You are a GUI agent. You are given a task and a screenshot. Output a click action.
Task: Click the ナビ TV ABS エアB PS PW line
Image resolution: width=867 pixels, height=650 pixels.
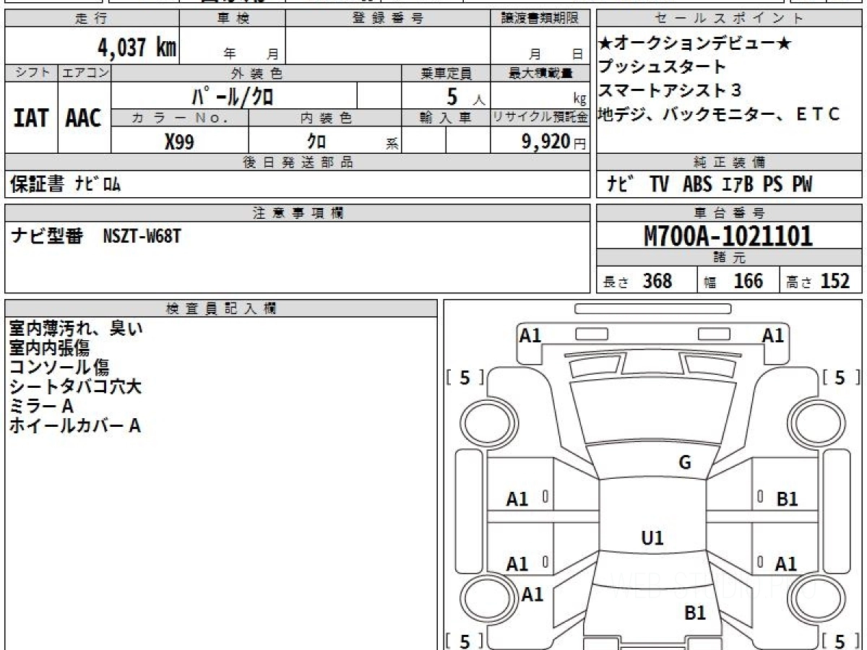709,185
